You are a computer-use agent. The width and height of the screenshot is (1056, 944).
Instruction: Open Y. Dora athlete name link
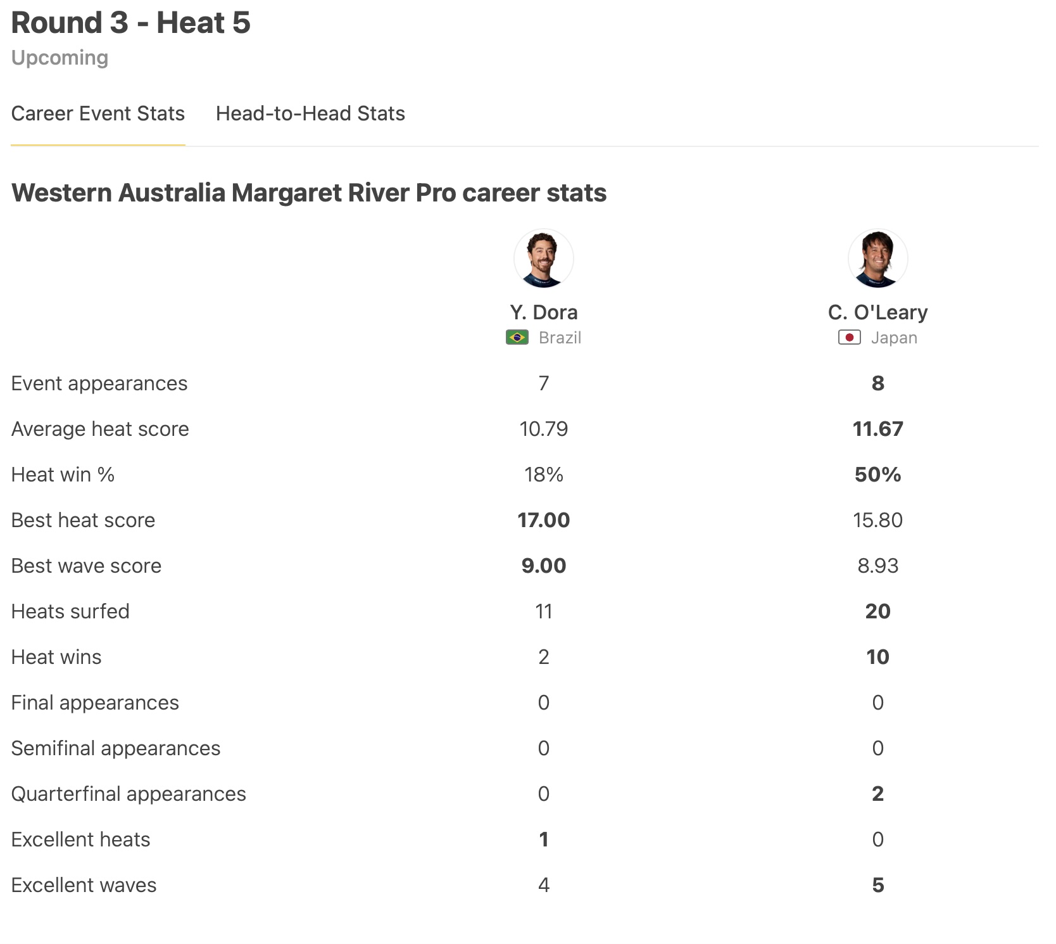point(543,312)
